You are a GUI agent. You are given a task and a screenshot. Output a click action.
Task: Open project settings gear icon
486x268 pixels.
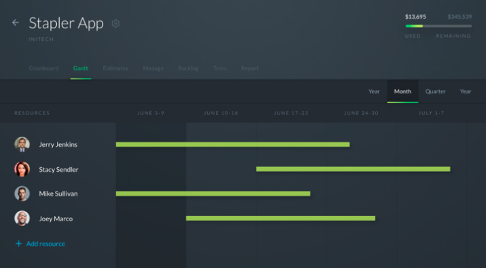point(115,24)
